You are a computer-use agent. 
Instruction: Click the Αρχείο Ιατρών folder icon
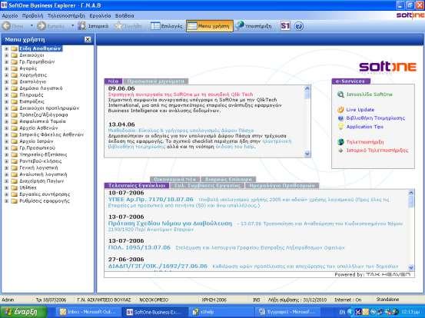pos(14,141)
